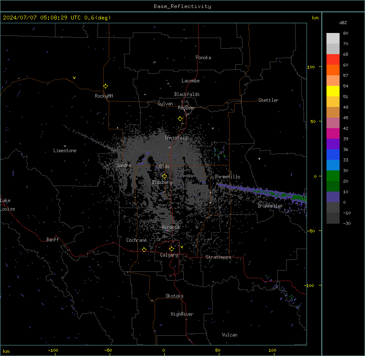Click yellow diamond marker above Calgary label
Screen dimensions: 365x356
[x=171, y=249]
